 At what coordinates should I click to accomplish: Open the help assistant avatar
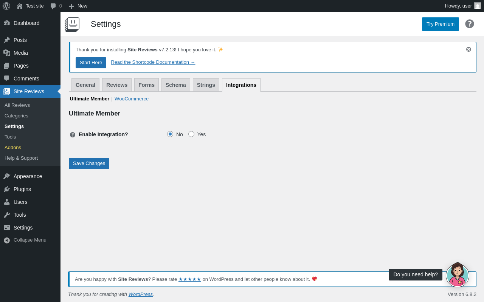coord(458,276)
